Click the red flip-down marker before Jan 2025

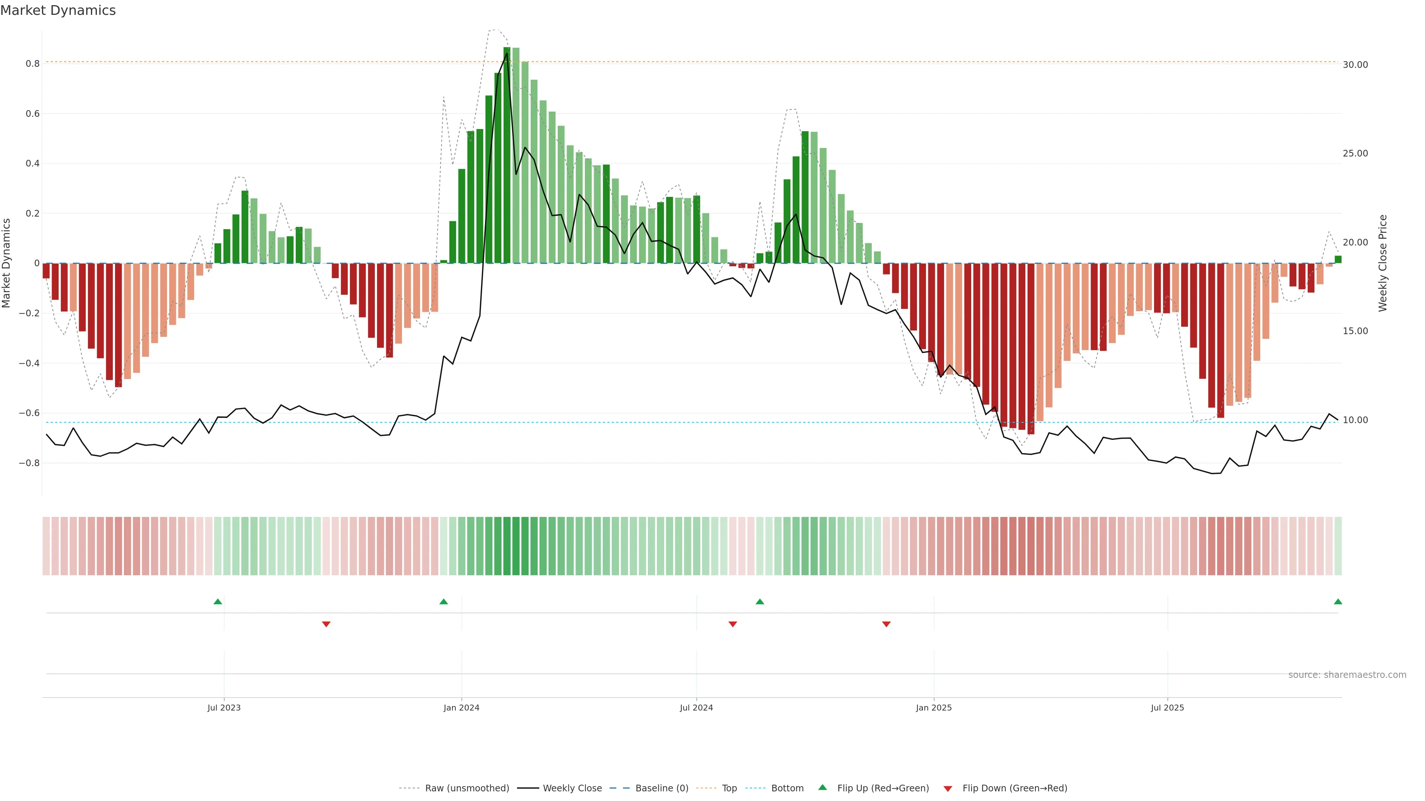(886, 624)
